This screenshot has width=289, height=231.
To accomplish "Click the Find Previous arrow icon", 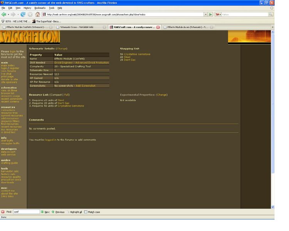I will coord(53,212).
